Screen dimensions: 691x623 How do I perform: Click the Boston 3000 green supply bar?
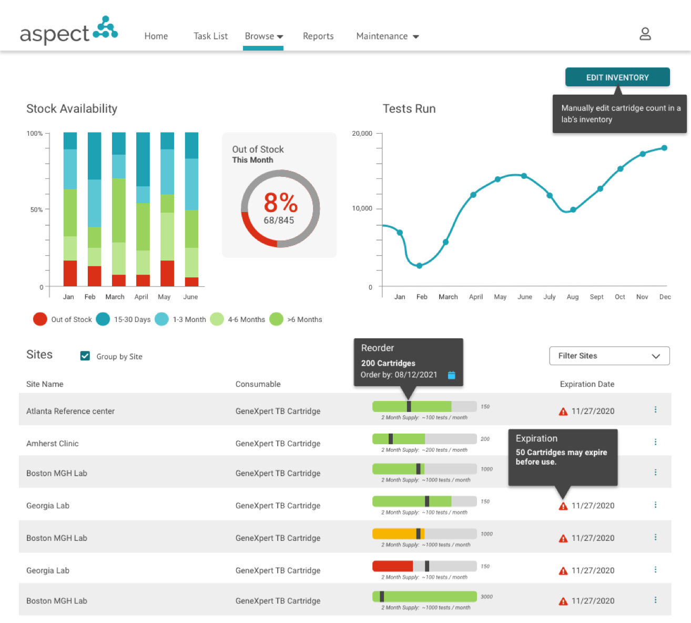click(424, 597)
